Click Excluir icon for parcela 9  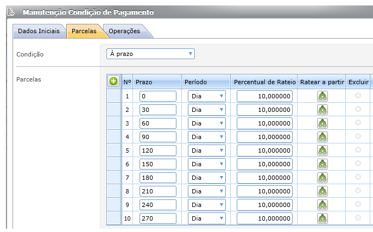(x=358, y=204)
